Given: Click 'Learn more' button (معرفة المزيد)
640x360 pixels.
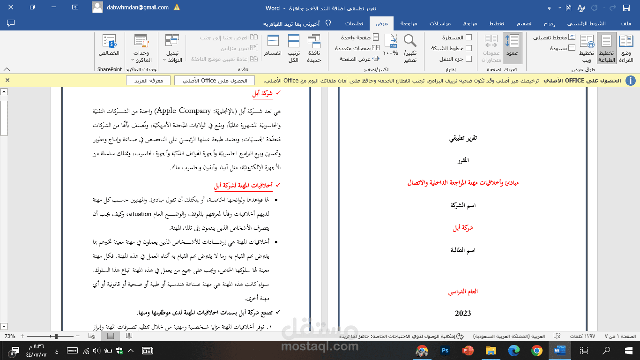Looking at the screenshot, I should point(148,81).
